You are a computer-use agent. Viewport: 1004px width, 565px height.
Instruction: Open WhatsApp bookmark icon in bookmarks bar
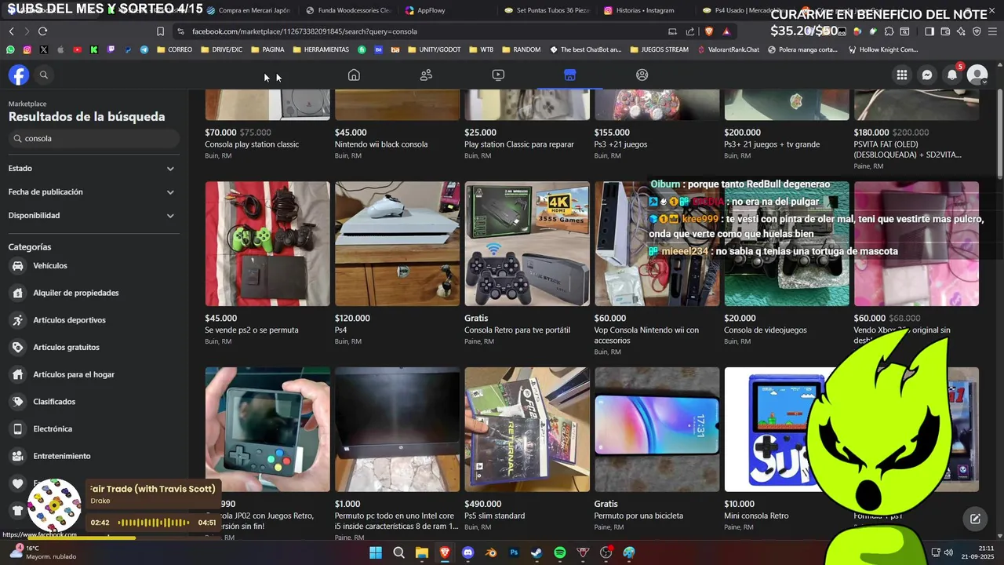point(10,49)
